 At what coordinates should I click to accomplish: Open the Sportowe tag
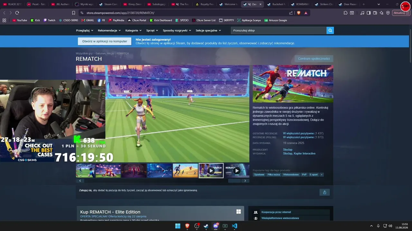(259, 175)
